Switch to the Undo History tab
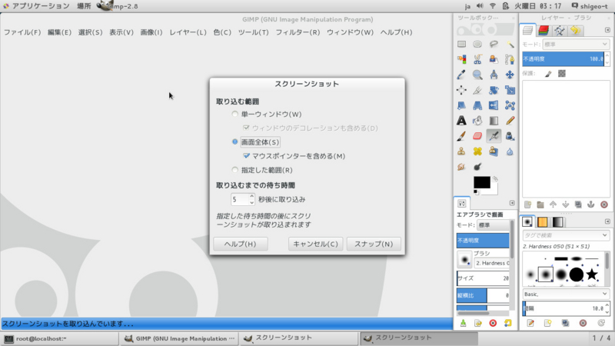615x346 pixels. (575, 30)
